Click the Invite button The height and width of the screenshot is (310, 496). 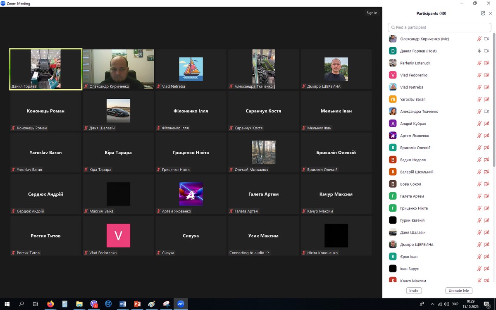tap(414, 291)
